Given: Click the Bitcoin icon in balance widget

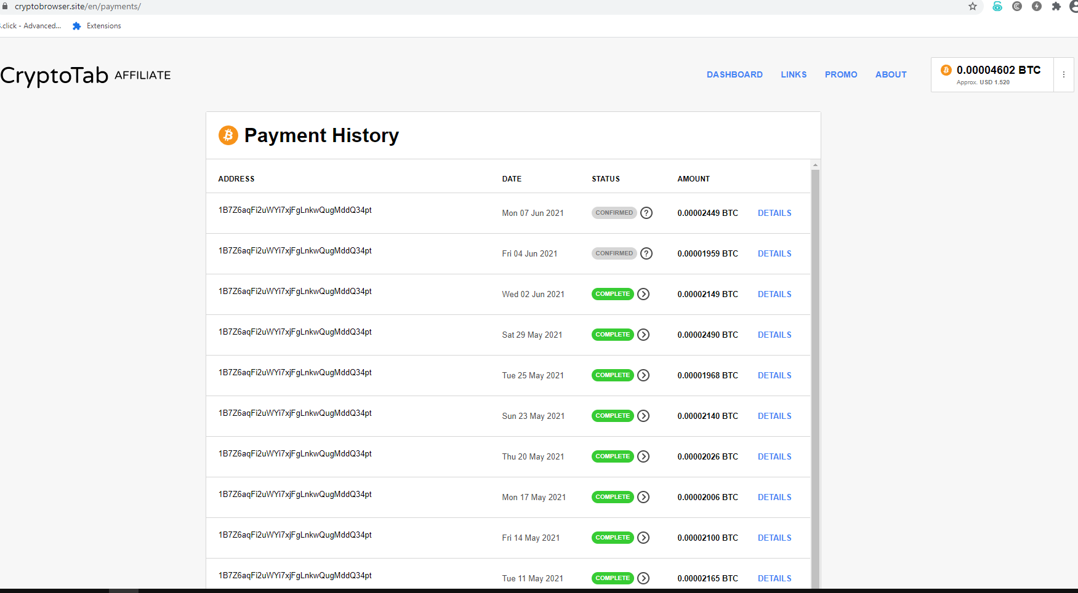Looking at the screenshot, I should pyautogui.click(x=946, y=70).
